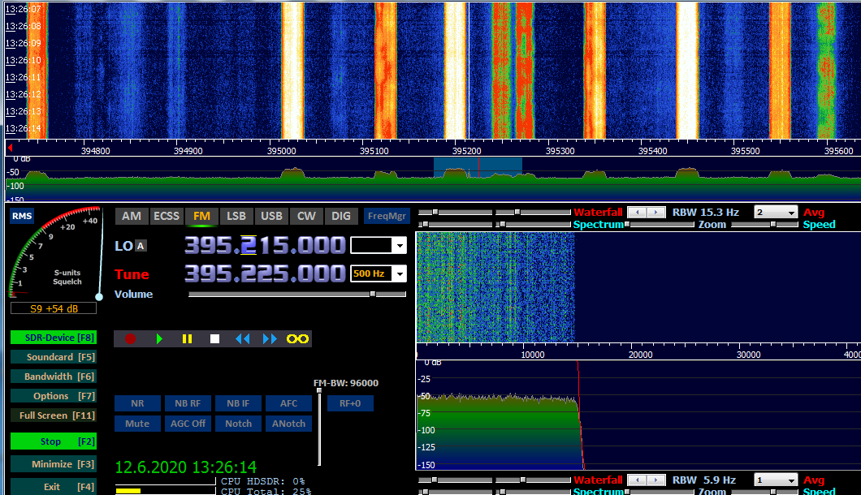Enable the Mute toggle

(x=137, y=424)
